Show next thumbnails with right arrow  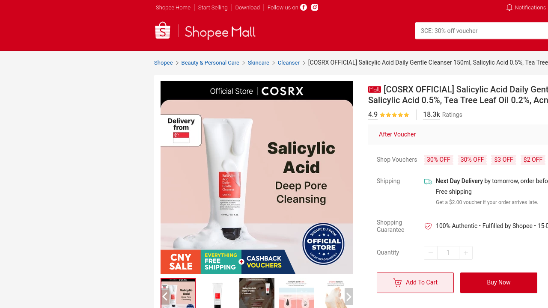pyautogui.click(x=349, y=296)
